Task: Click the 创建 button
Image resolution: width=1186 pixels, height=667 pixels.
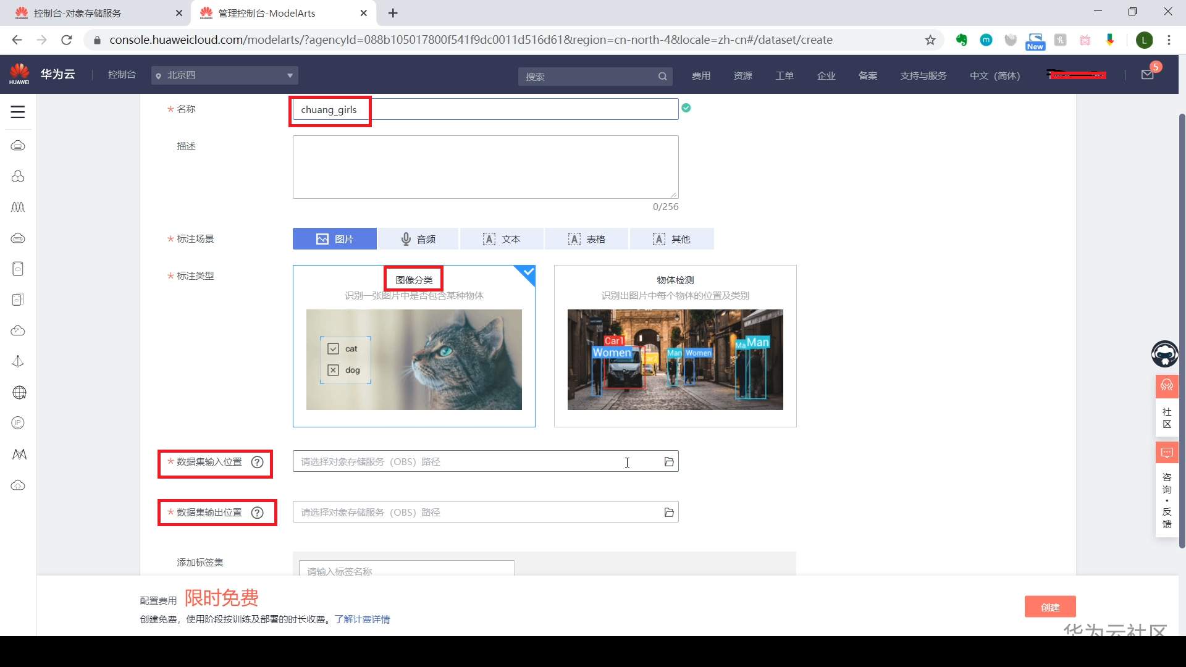Action: pyautogui.click(x=1049, y=607)
